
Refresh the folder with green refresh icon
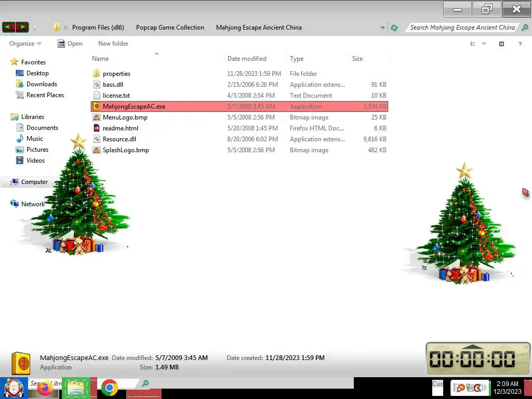point(394,28)
